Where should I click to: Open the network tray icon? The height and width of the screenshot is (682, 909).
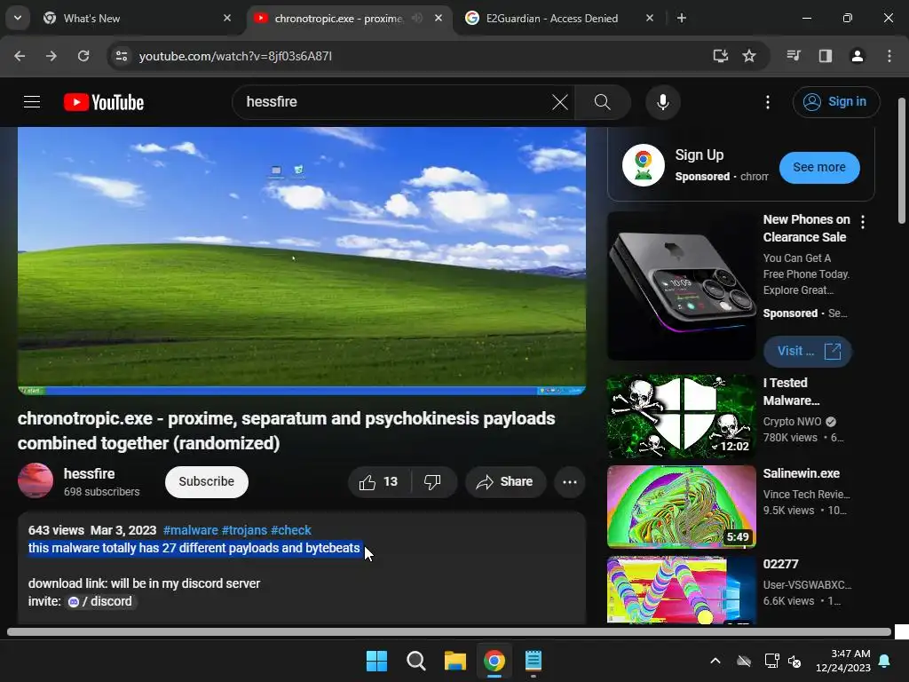(x=771, y=661)
